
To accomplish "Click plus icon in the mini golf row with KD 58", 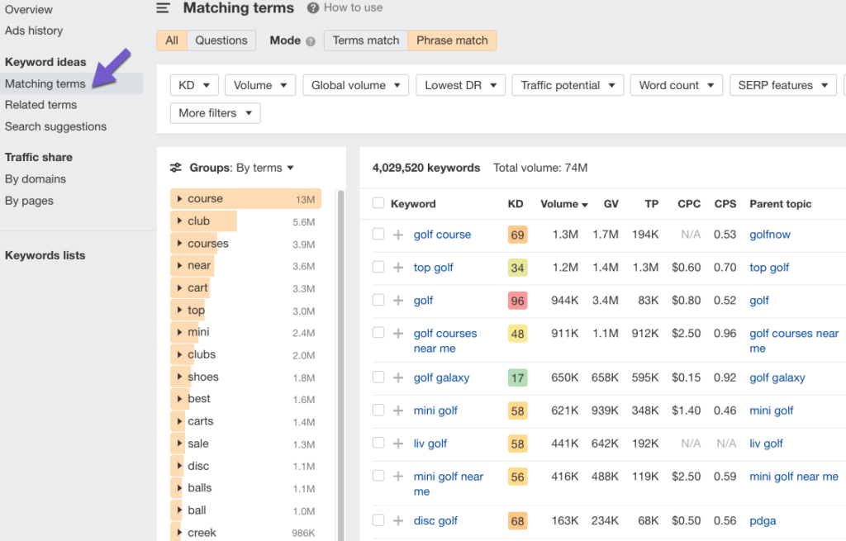I will tap(398, 410).
